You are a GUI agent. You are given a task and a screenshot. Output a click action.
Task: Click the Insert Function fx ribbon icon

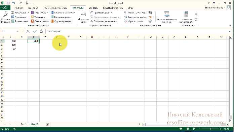click(5, 14)
